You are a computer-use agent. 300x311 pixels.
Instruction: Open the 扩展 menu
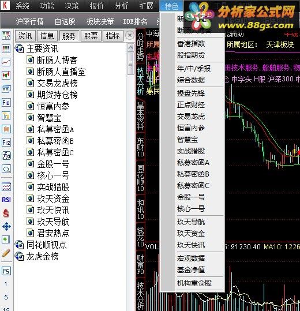click(x=146, y=6)
